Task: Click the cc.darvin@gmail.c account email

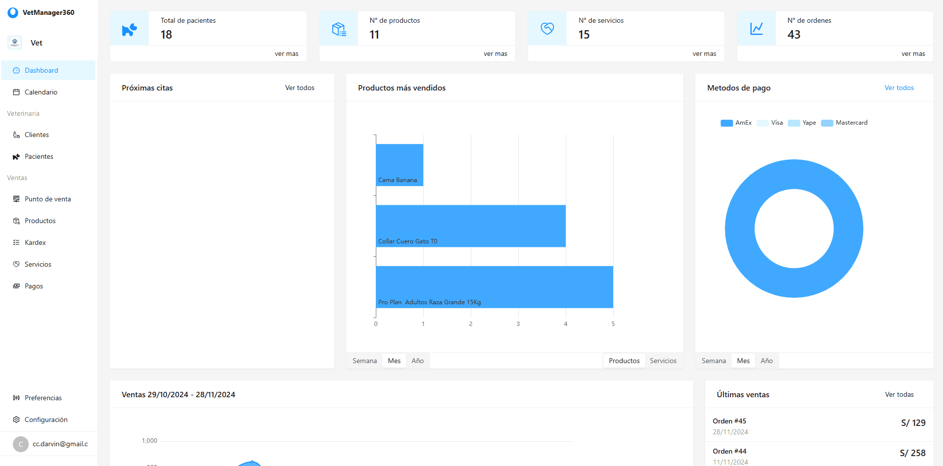Action: point(60,444)
